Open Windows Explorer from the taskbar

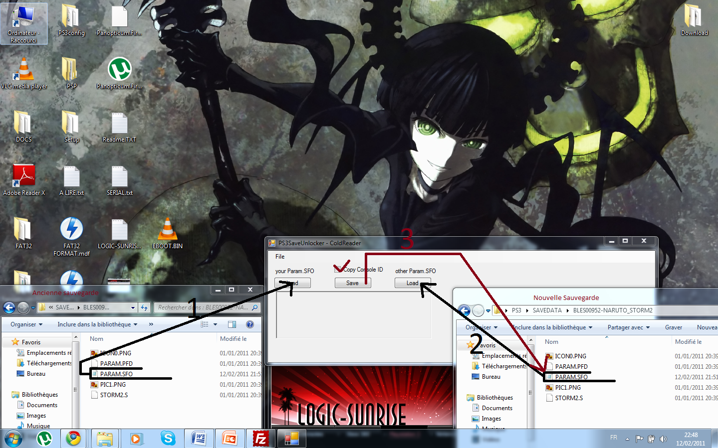(105, 439)
